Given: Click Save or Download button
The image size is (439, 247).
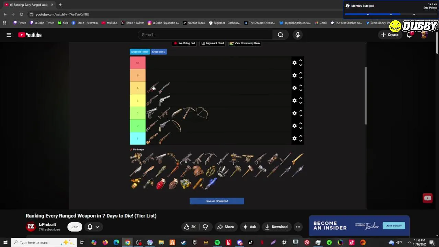Looking at the screenshot, I should point(217,201).
